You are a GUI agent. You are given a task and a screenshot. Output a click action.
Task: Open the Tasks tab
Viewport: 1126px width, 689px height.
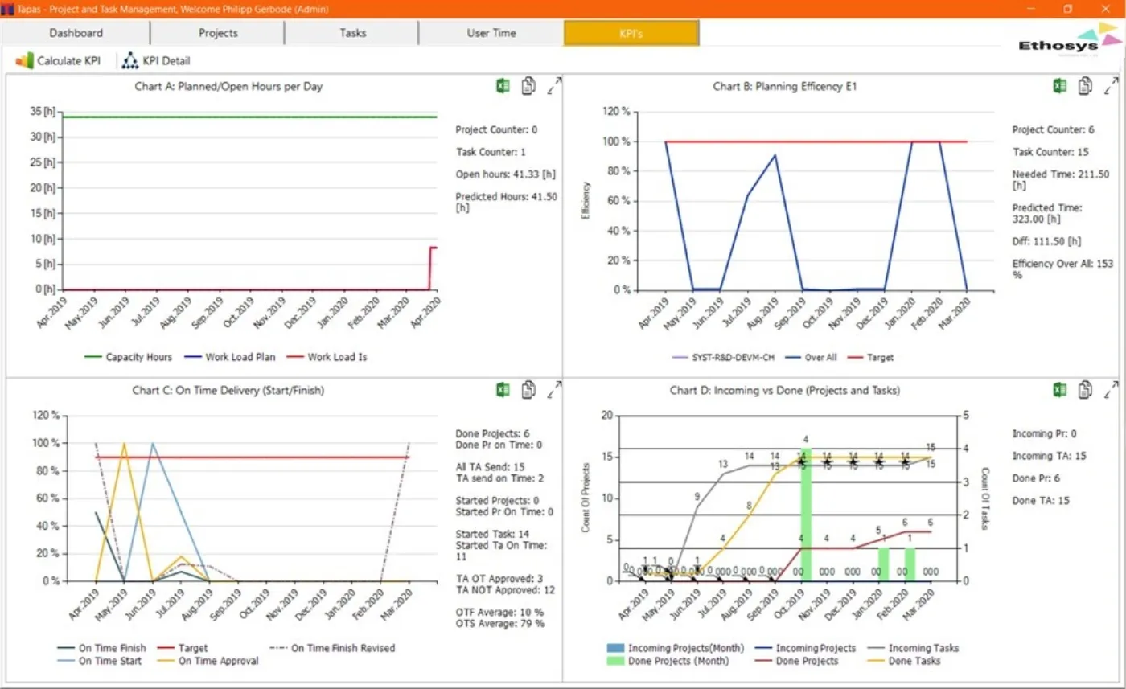coord(352,33)
